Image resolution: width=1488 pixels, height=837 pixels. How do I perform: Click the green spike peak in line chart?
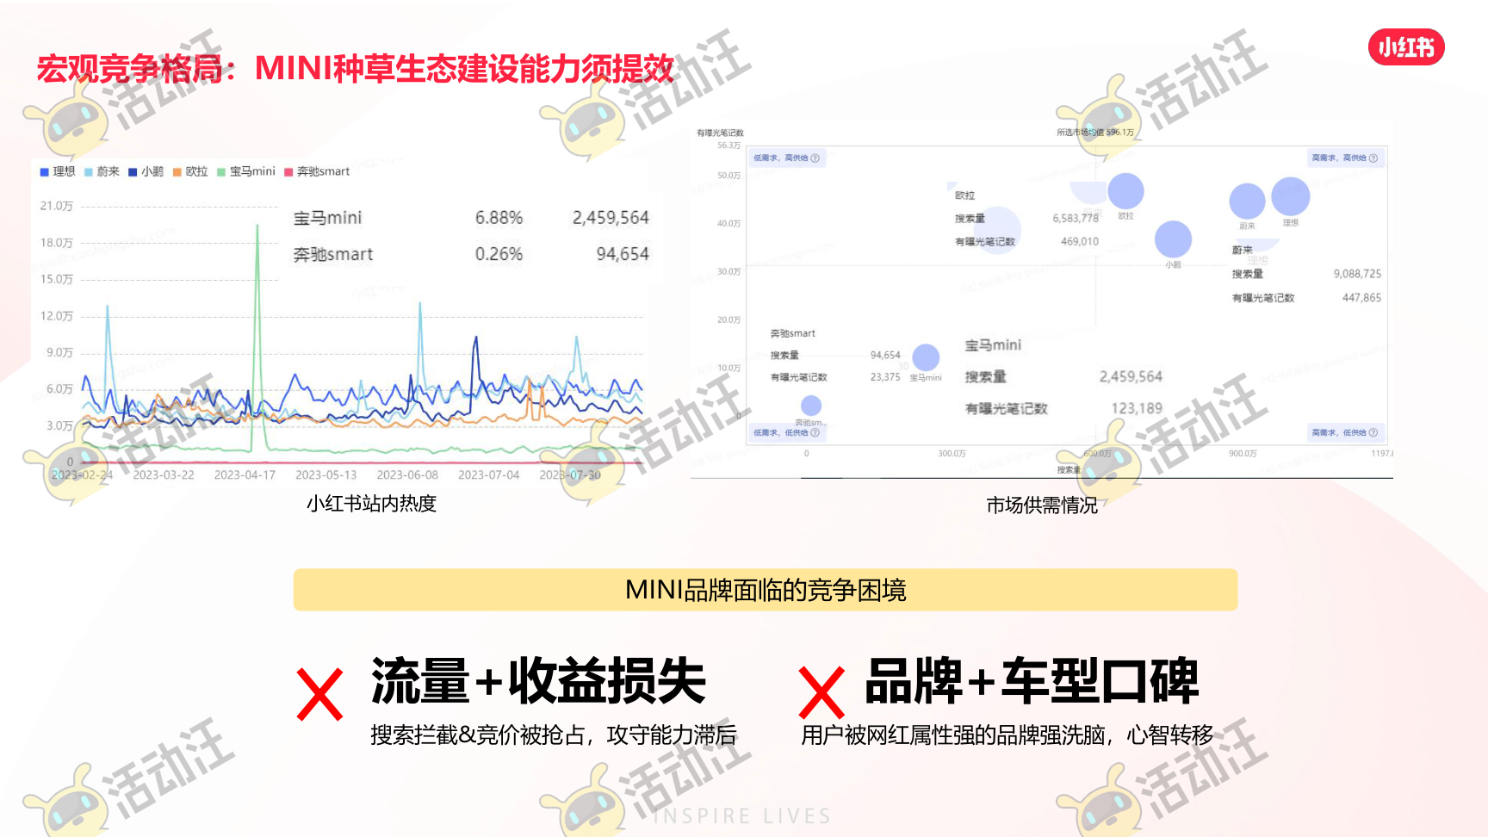click(257, 226)
